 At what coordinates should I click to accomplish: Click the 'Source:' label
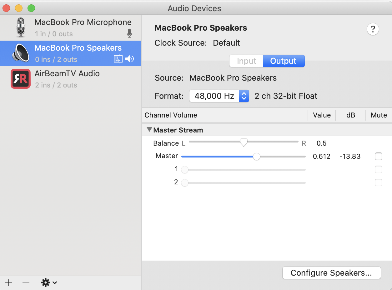point(169,78)
